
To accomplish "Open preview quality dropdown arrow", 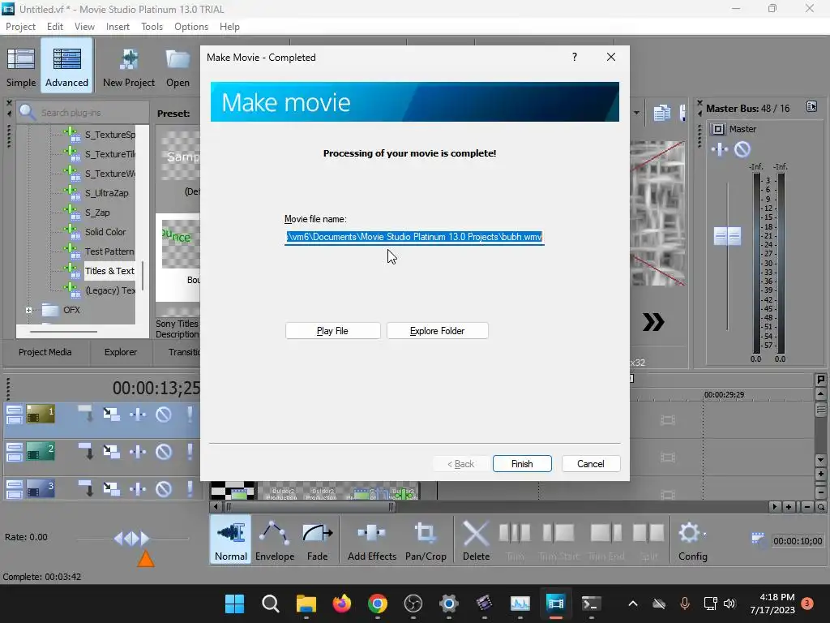I will click(636, 113).
